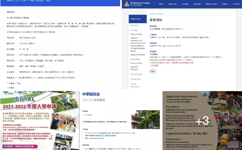
Task: Click Application Deadline: 28 May 2021 text
Action: (187, 134)
